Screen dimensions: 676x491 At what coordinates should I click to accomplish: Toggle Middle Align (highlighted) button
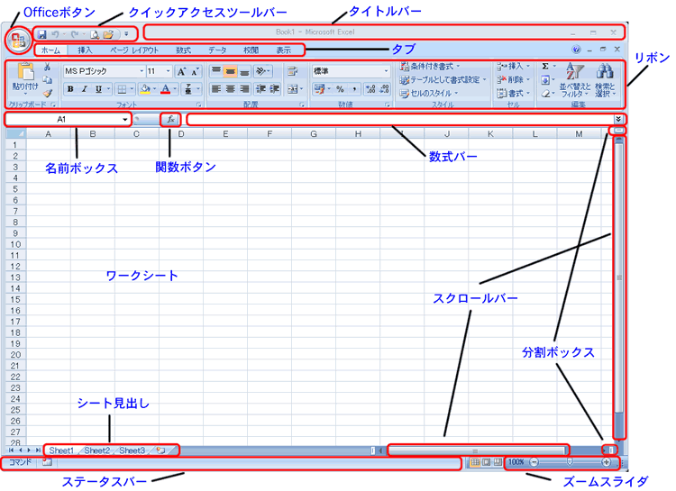[230, 71]
